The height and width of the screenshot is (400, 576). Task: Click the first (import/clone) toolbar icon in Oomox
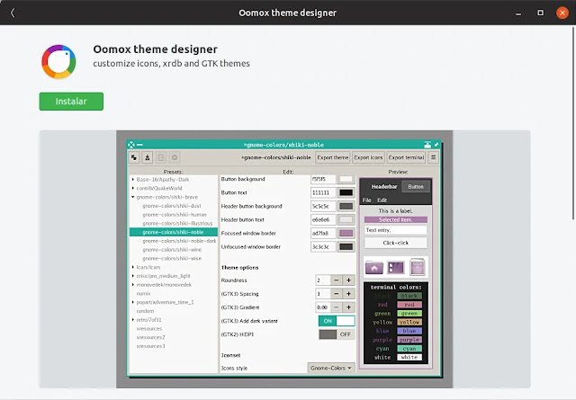(x=134, y=157)
